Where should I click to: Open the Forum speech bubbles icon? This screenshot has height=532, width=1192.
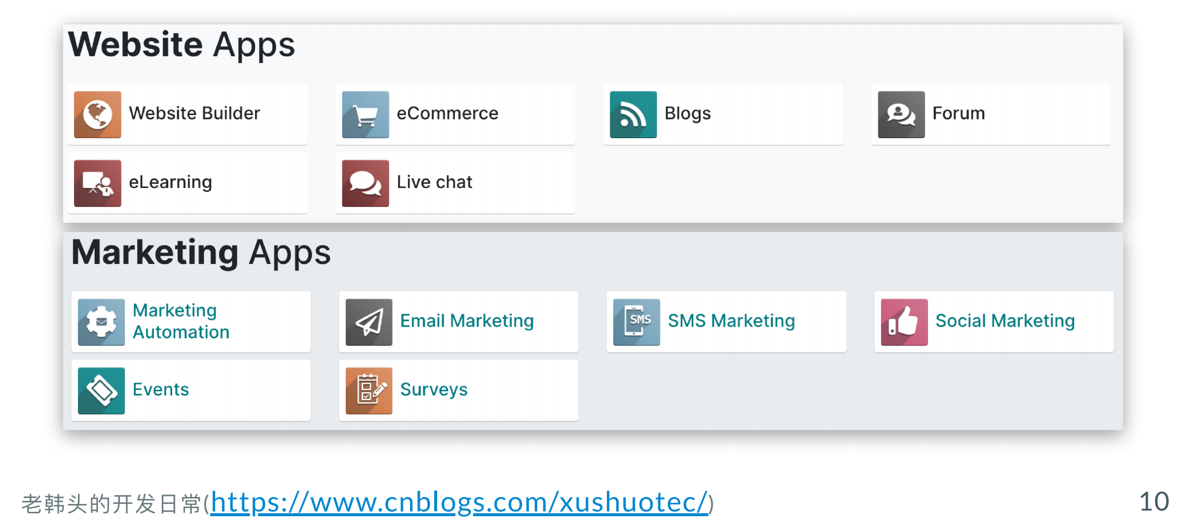click(x=901, y=114)
